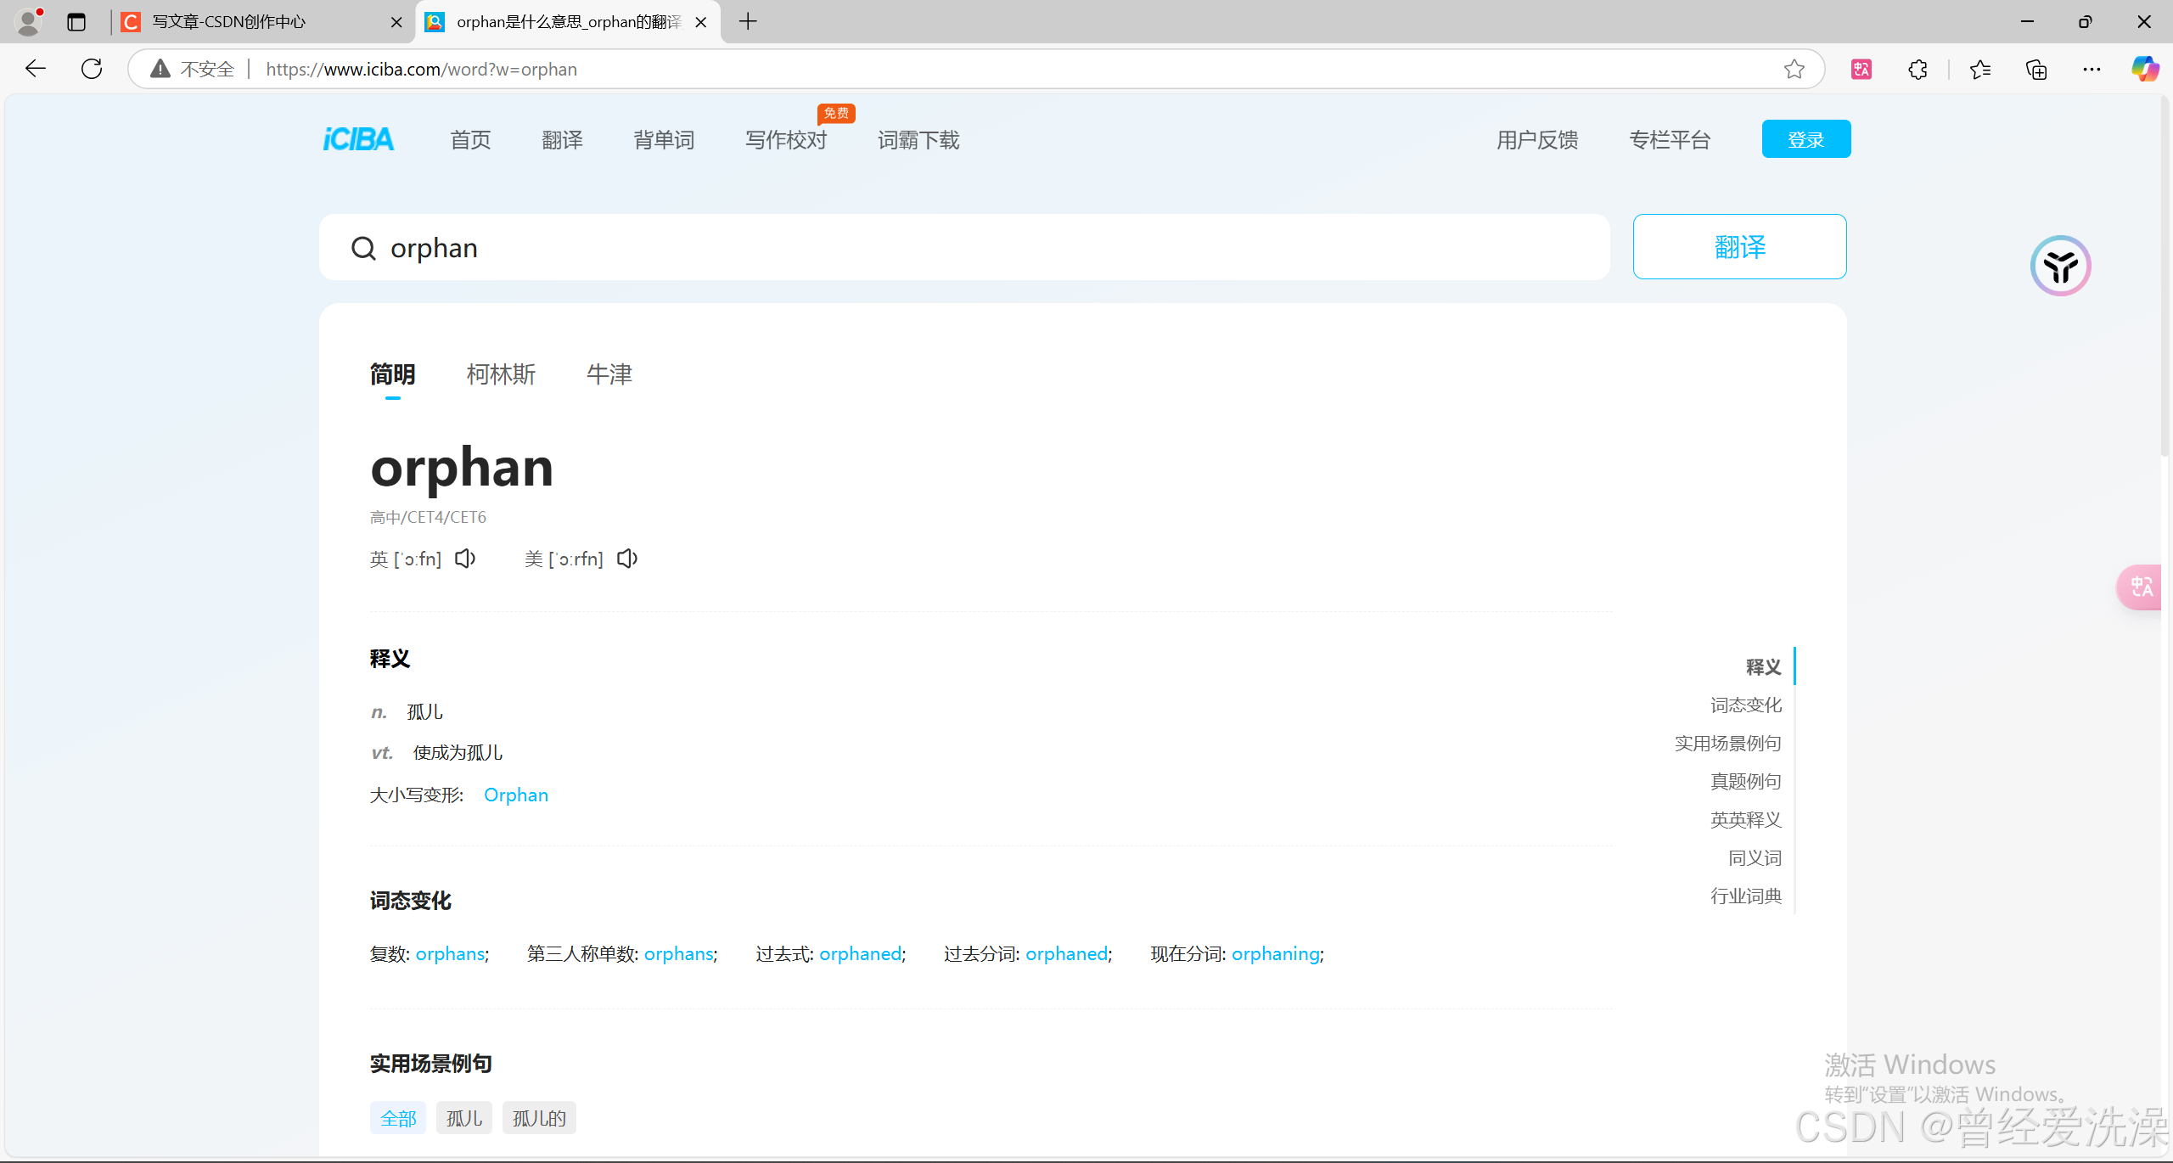Screen dimensions: 2173x1163
Task: Open browser settings and more menu
Action: pyautogui.click(x=2092, y=69)
